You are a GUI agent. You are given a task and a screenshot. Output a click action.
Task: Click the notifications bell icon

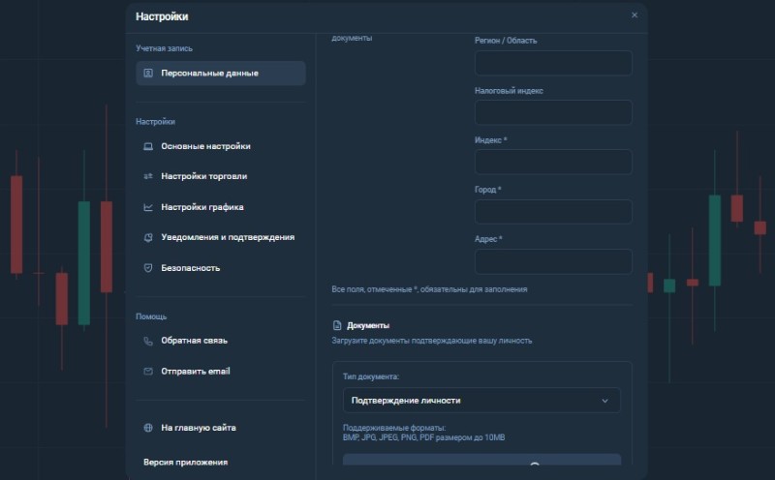pos(148,237)
